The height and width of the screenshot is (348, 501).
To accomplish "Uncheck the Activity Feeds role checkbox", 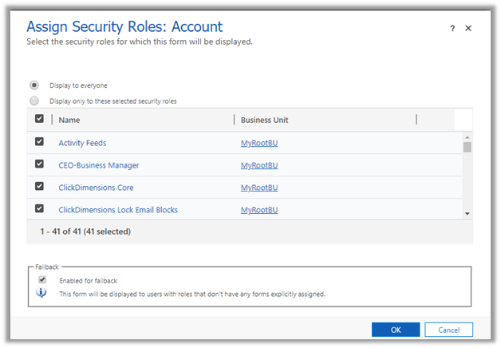I will [x=40, y=143].
